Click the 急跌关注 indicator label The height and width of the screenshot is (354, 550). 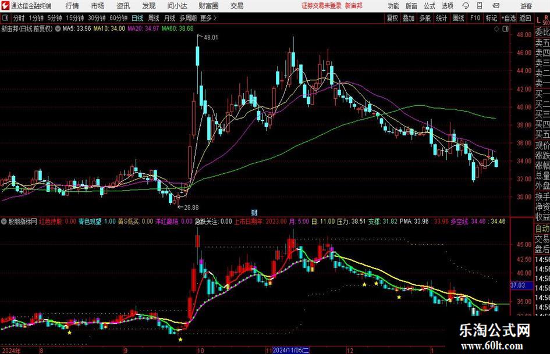[207, 221]
